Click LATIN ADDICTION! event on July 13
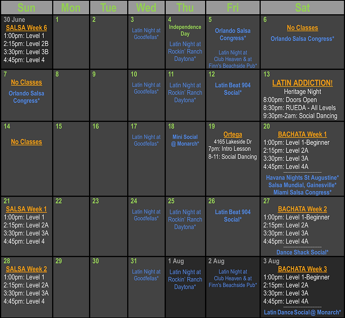345x318 pixels. (302, 83)
